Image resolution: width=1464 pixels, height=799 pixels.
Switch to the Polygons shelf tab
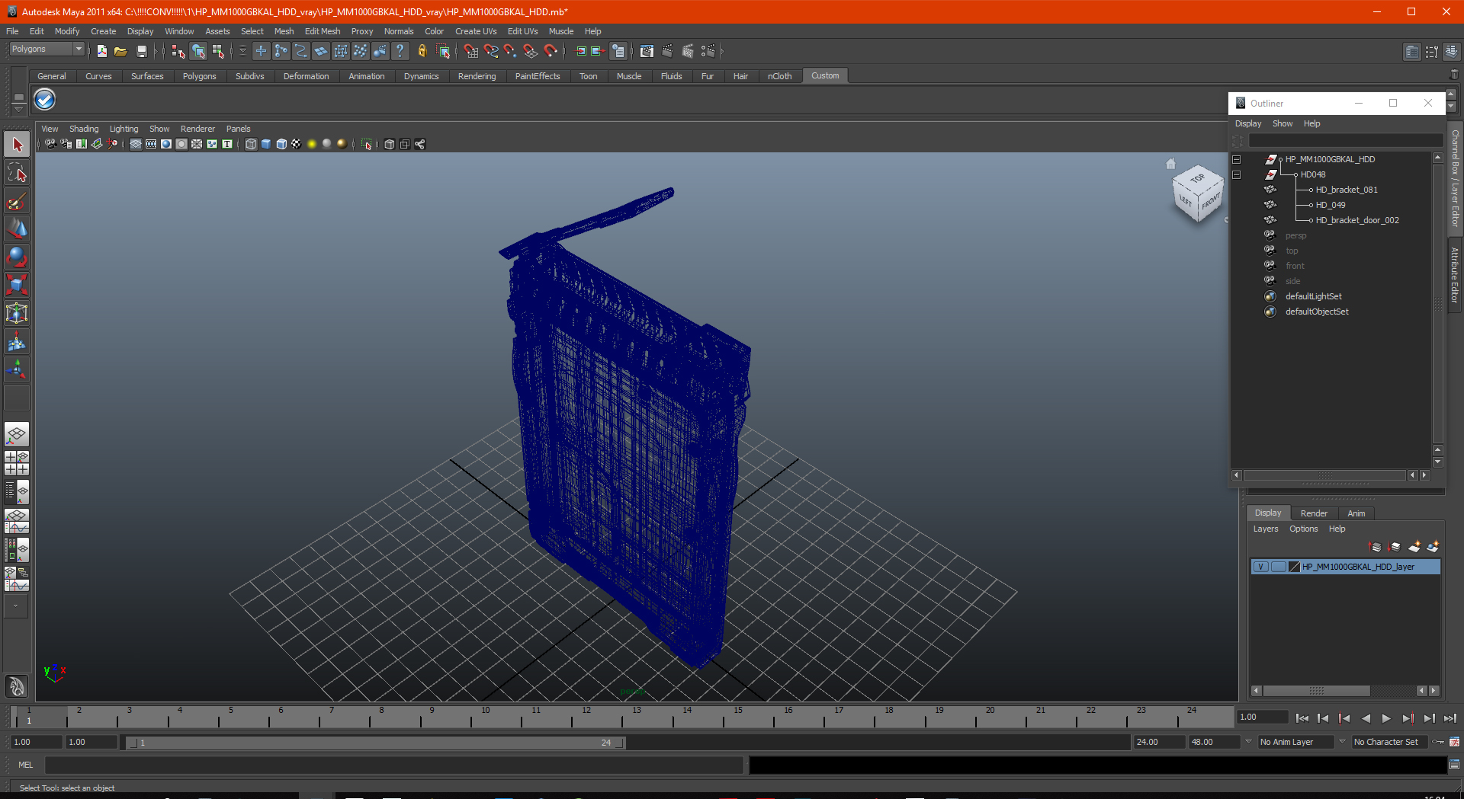199,76
